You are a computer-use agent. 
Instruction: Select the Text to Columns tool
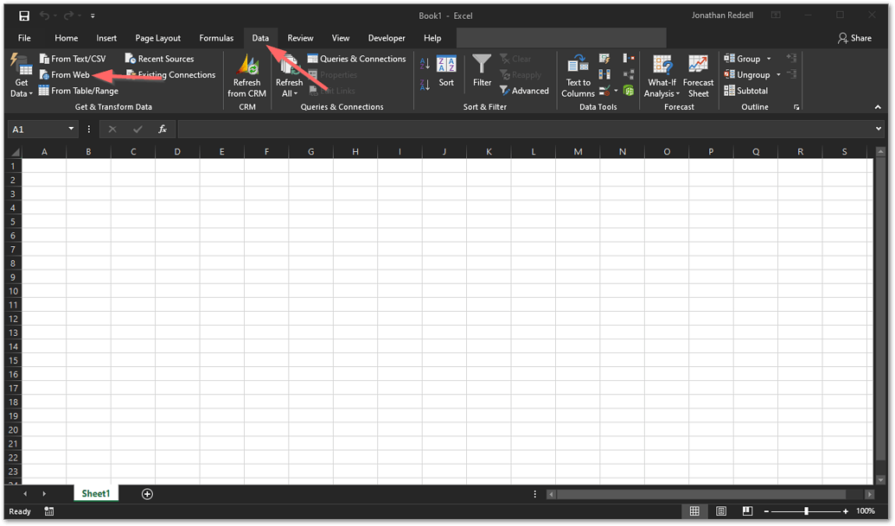pyautogui.click(x=577, y=75)
